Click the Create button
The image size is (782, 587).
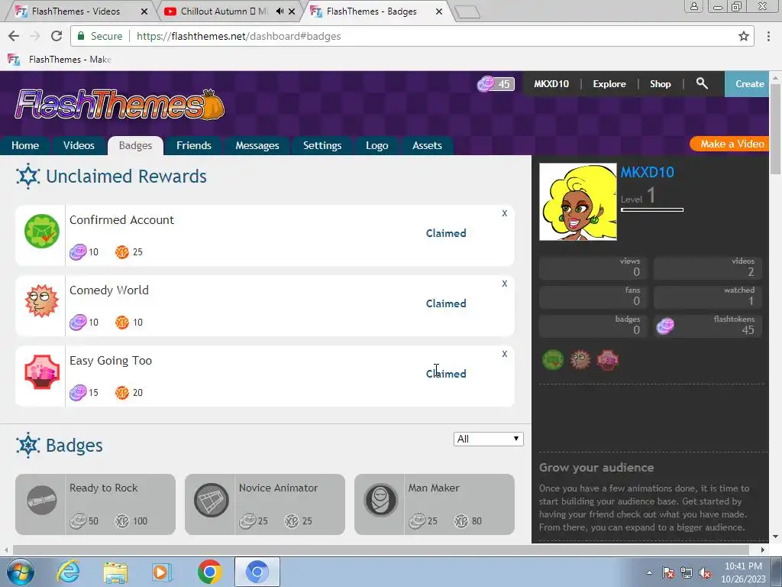(x=747, y=84)
